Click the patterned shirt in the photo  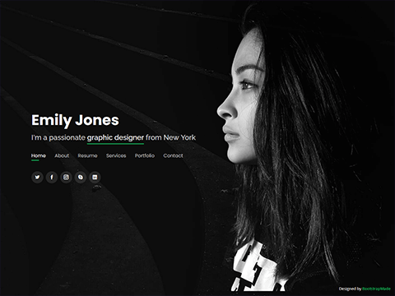coord(255,267)
